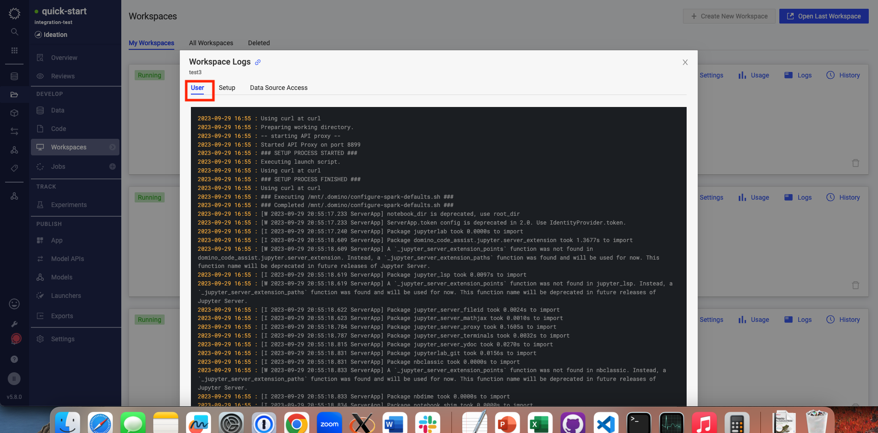The width and height of the screenshot is (878, 433).
Task: Click the v5.8.0 version label
Action: tap(14, 397)
